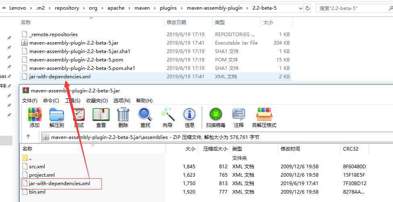Click the Virus Scan (扫描病毒) icon
The width and height of the screenshot is (393, 202).
coord(215,115)
